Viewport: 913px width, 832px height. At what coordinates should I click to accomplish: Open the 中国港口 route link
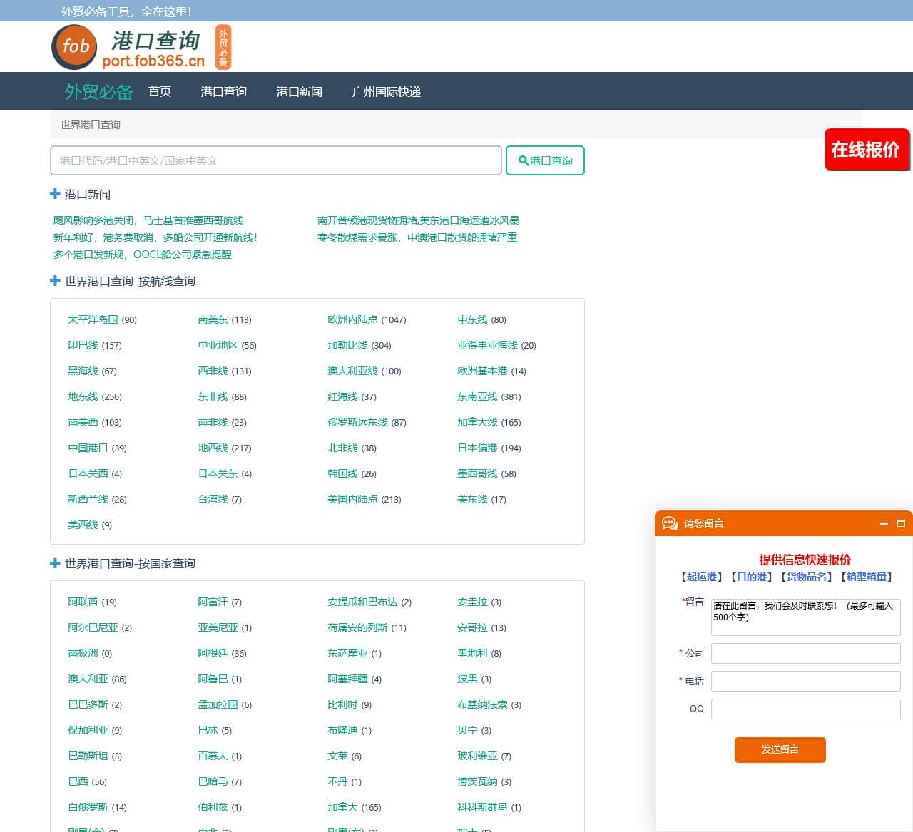pos(88,448)
